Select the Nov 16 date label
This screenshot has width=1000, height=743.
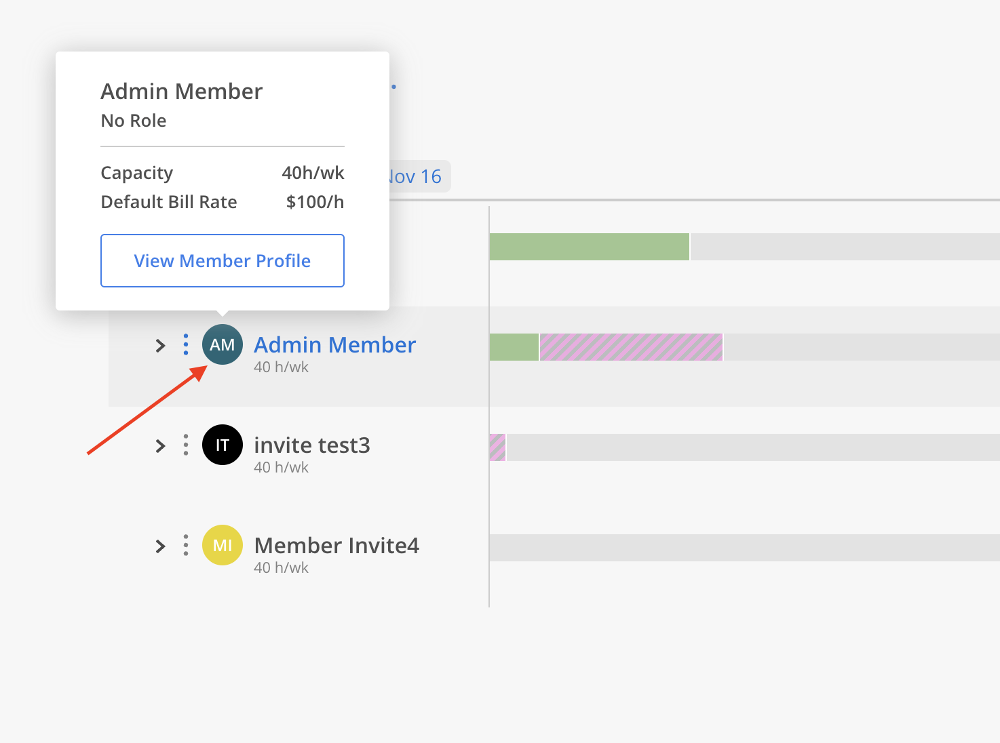pos(415,177)
